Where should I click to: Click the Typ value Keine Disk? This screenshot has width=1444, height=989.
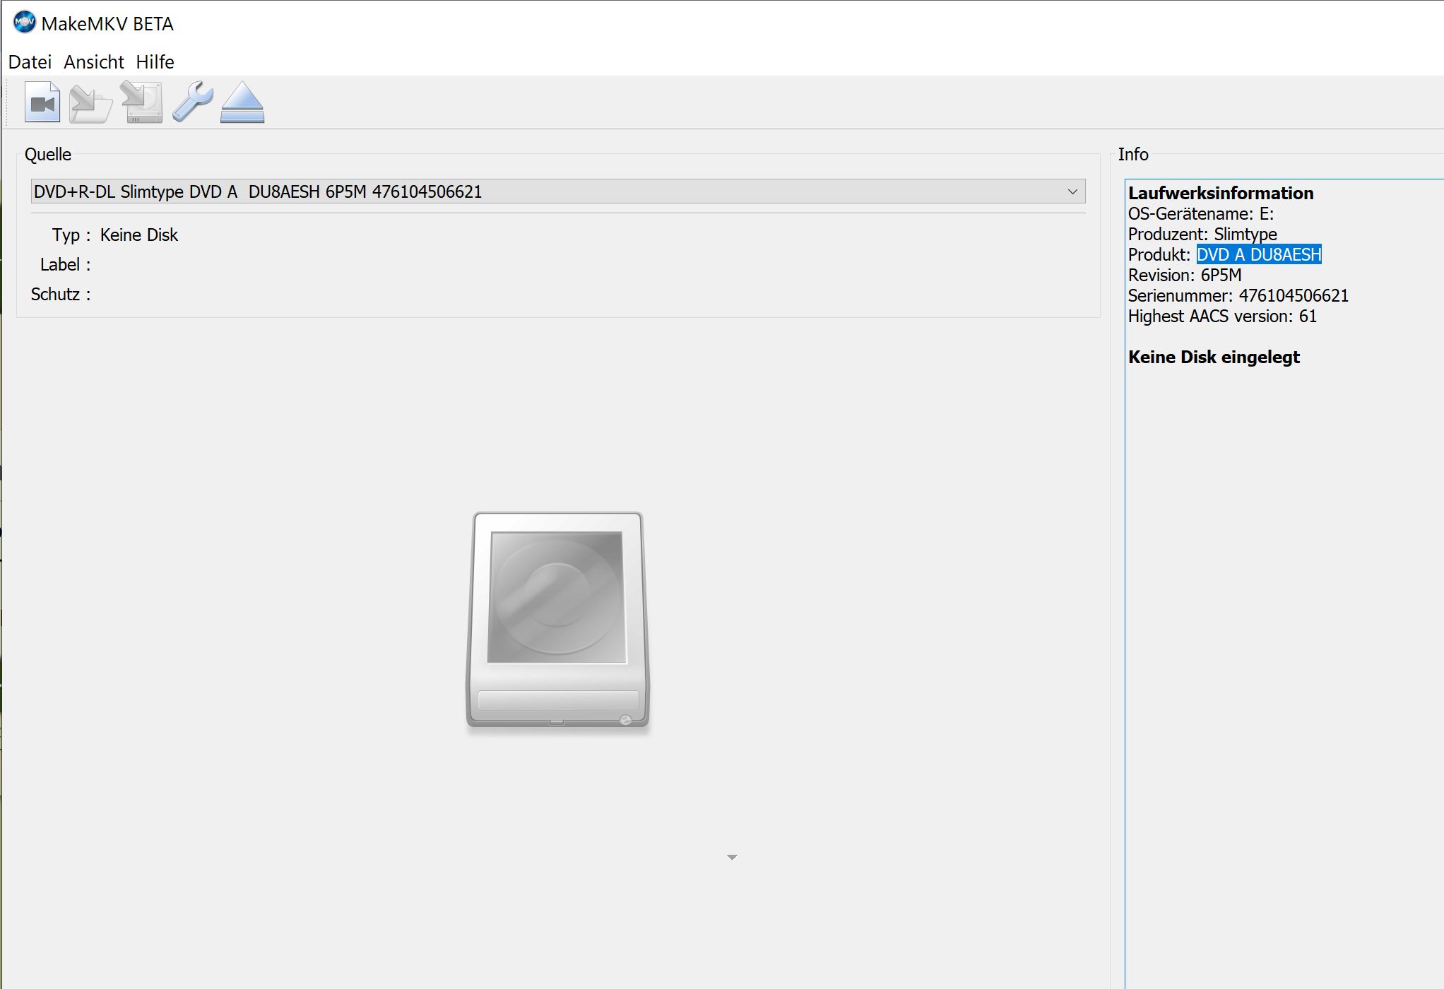pyautogui.click(x=138, y=235)
